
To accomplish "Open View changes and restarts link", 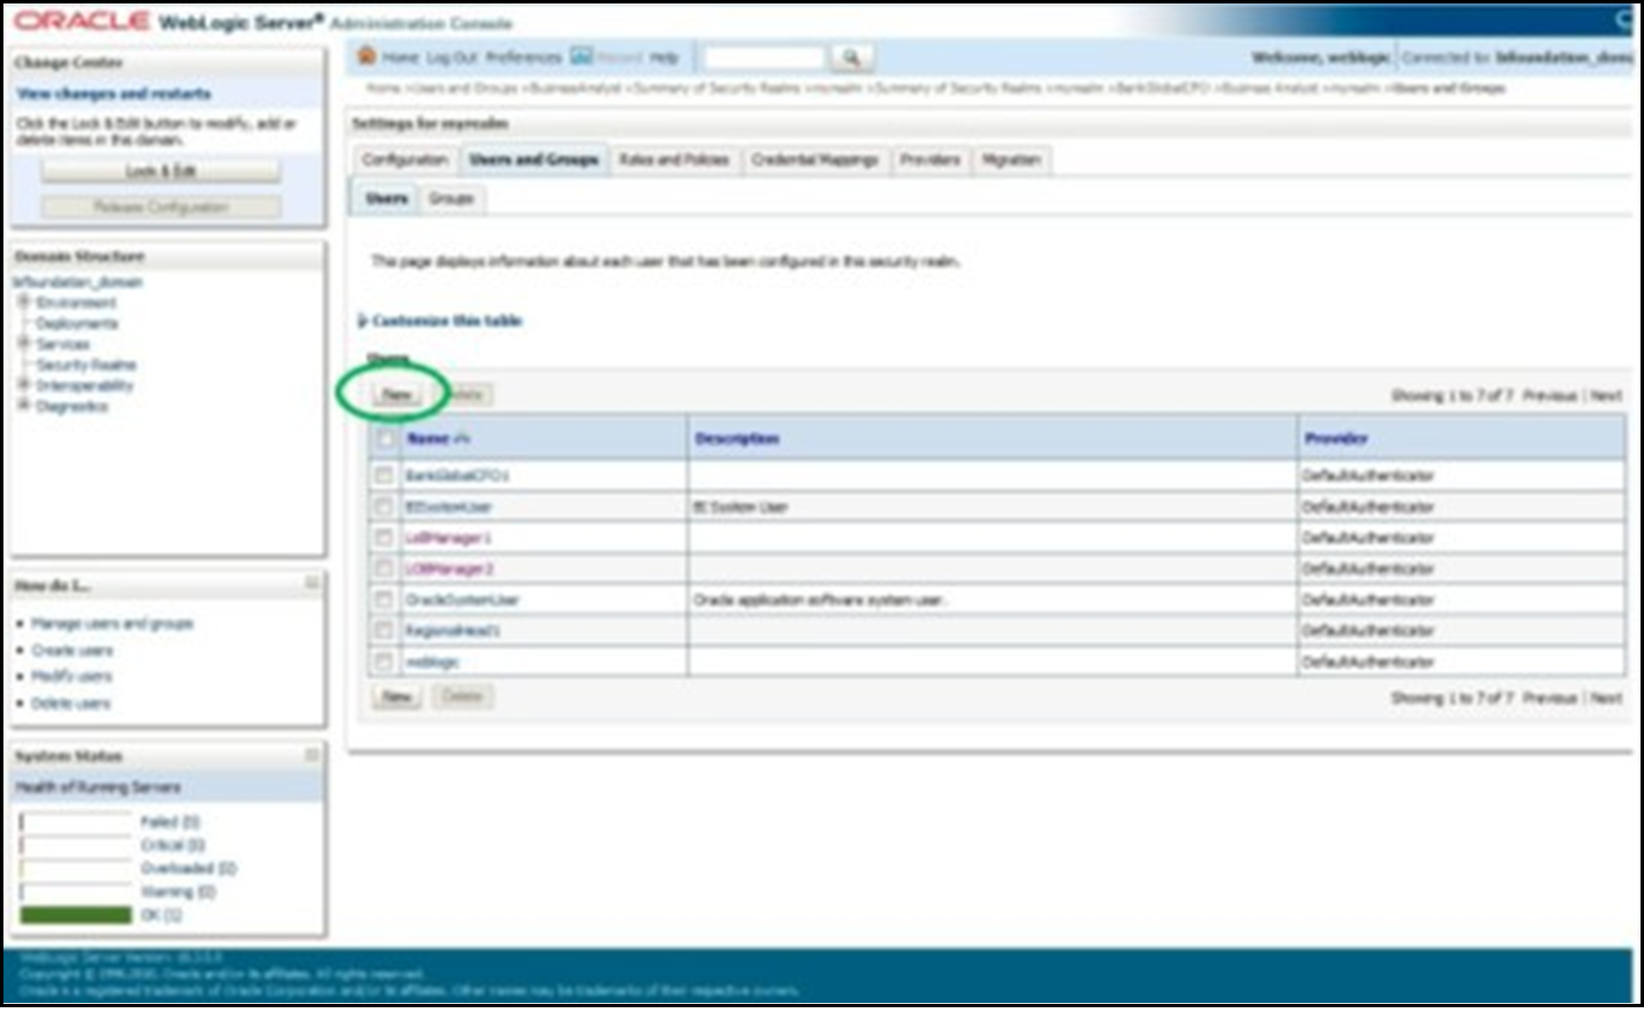I will tap(113, 93).
